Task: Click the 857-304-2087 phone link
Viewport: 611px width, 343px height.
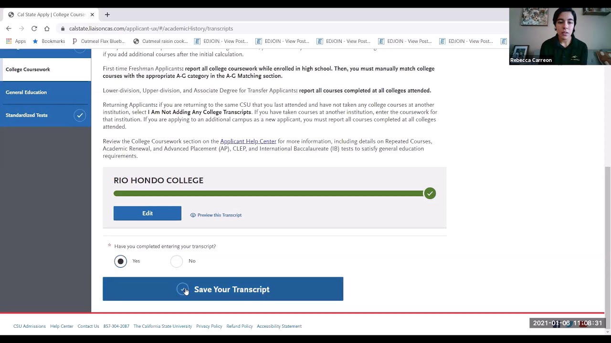Action: click(x=116, y=326)
